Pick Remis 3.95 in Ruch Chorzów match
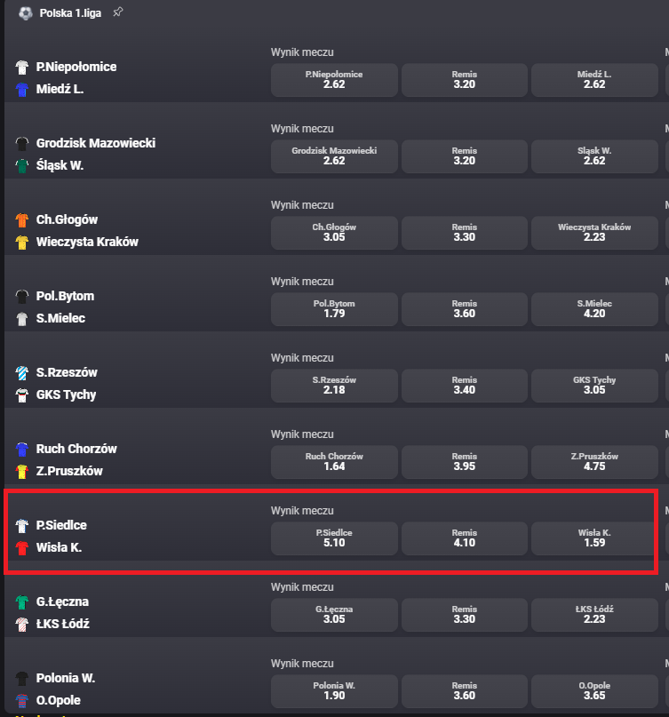669x717 pixels. pyautogui.click(x=464, y=462)
